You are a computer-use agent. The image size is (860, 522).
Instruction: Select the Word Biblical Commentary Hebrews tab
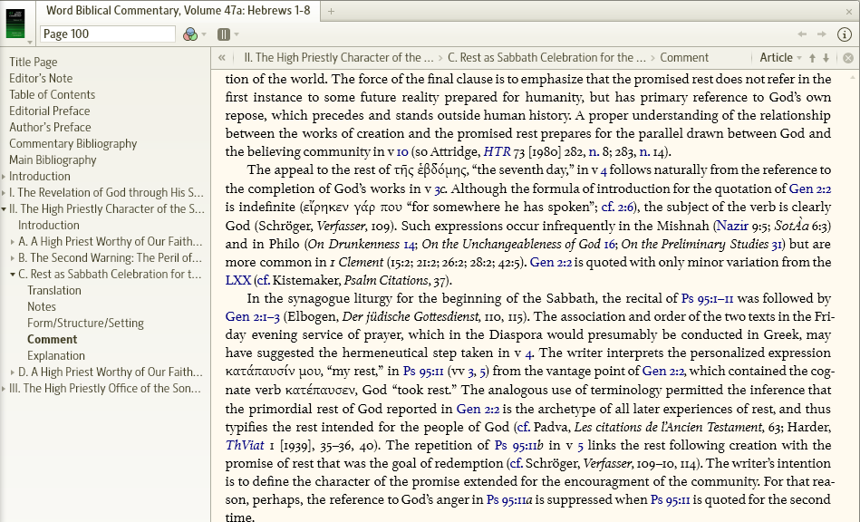pyautogui.click(x=179, y=10)
